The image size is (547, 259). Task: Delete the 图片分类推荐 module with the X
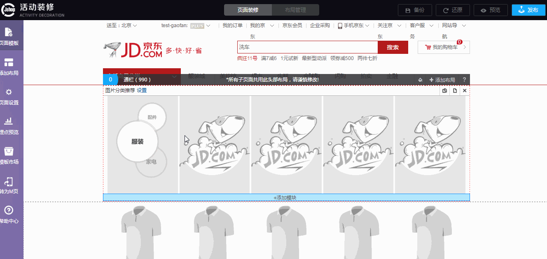[465, 90]
